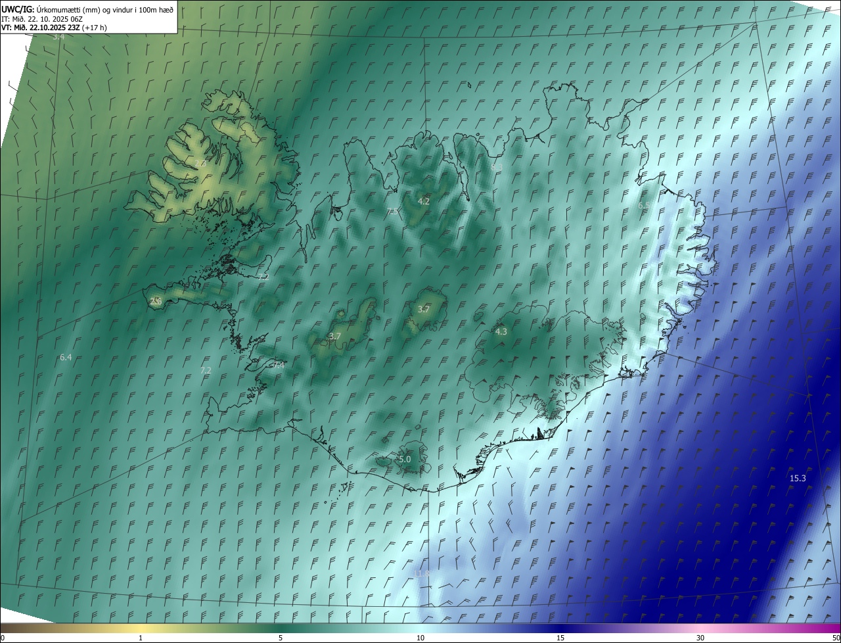The image size is (841, 643).
Task: Click the "15.3" value in the dark blue area
Action: [798, 479]
